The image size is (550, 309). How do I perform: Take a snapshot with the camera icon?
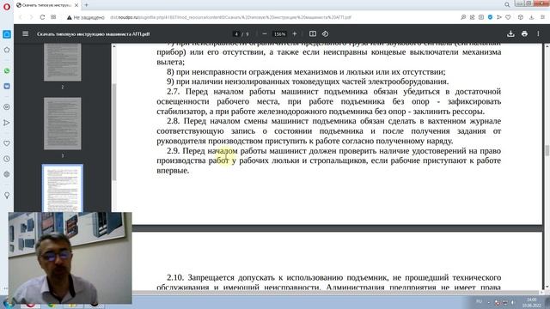pos(481,17)
